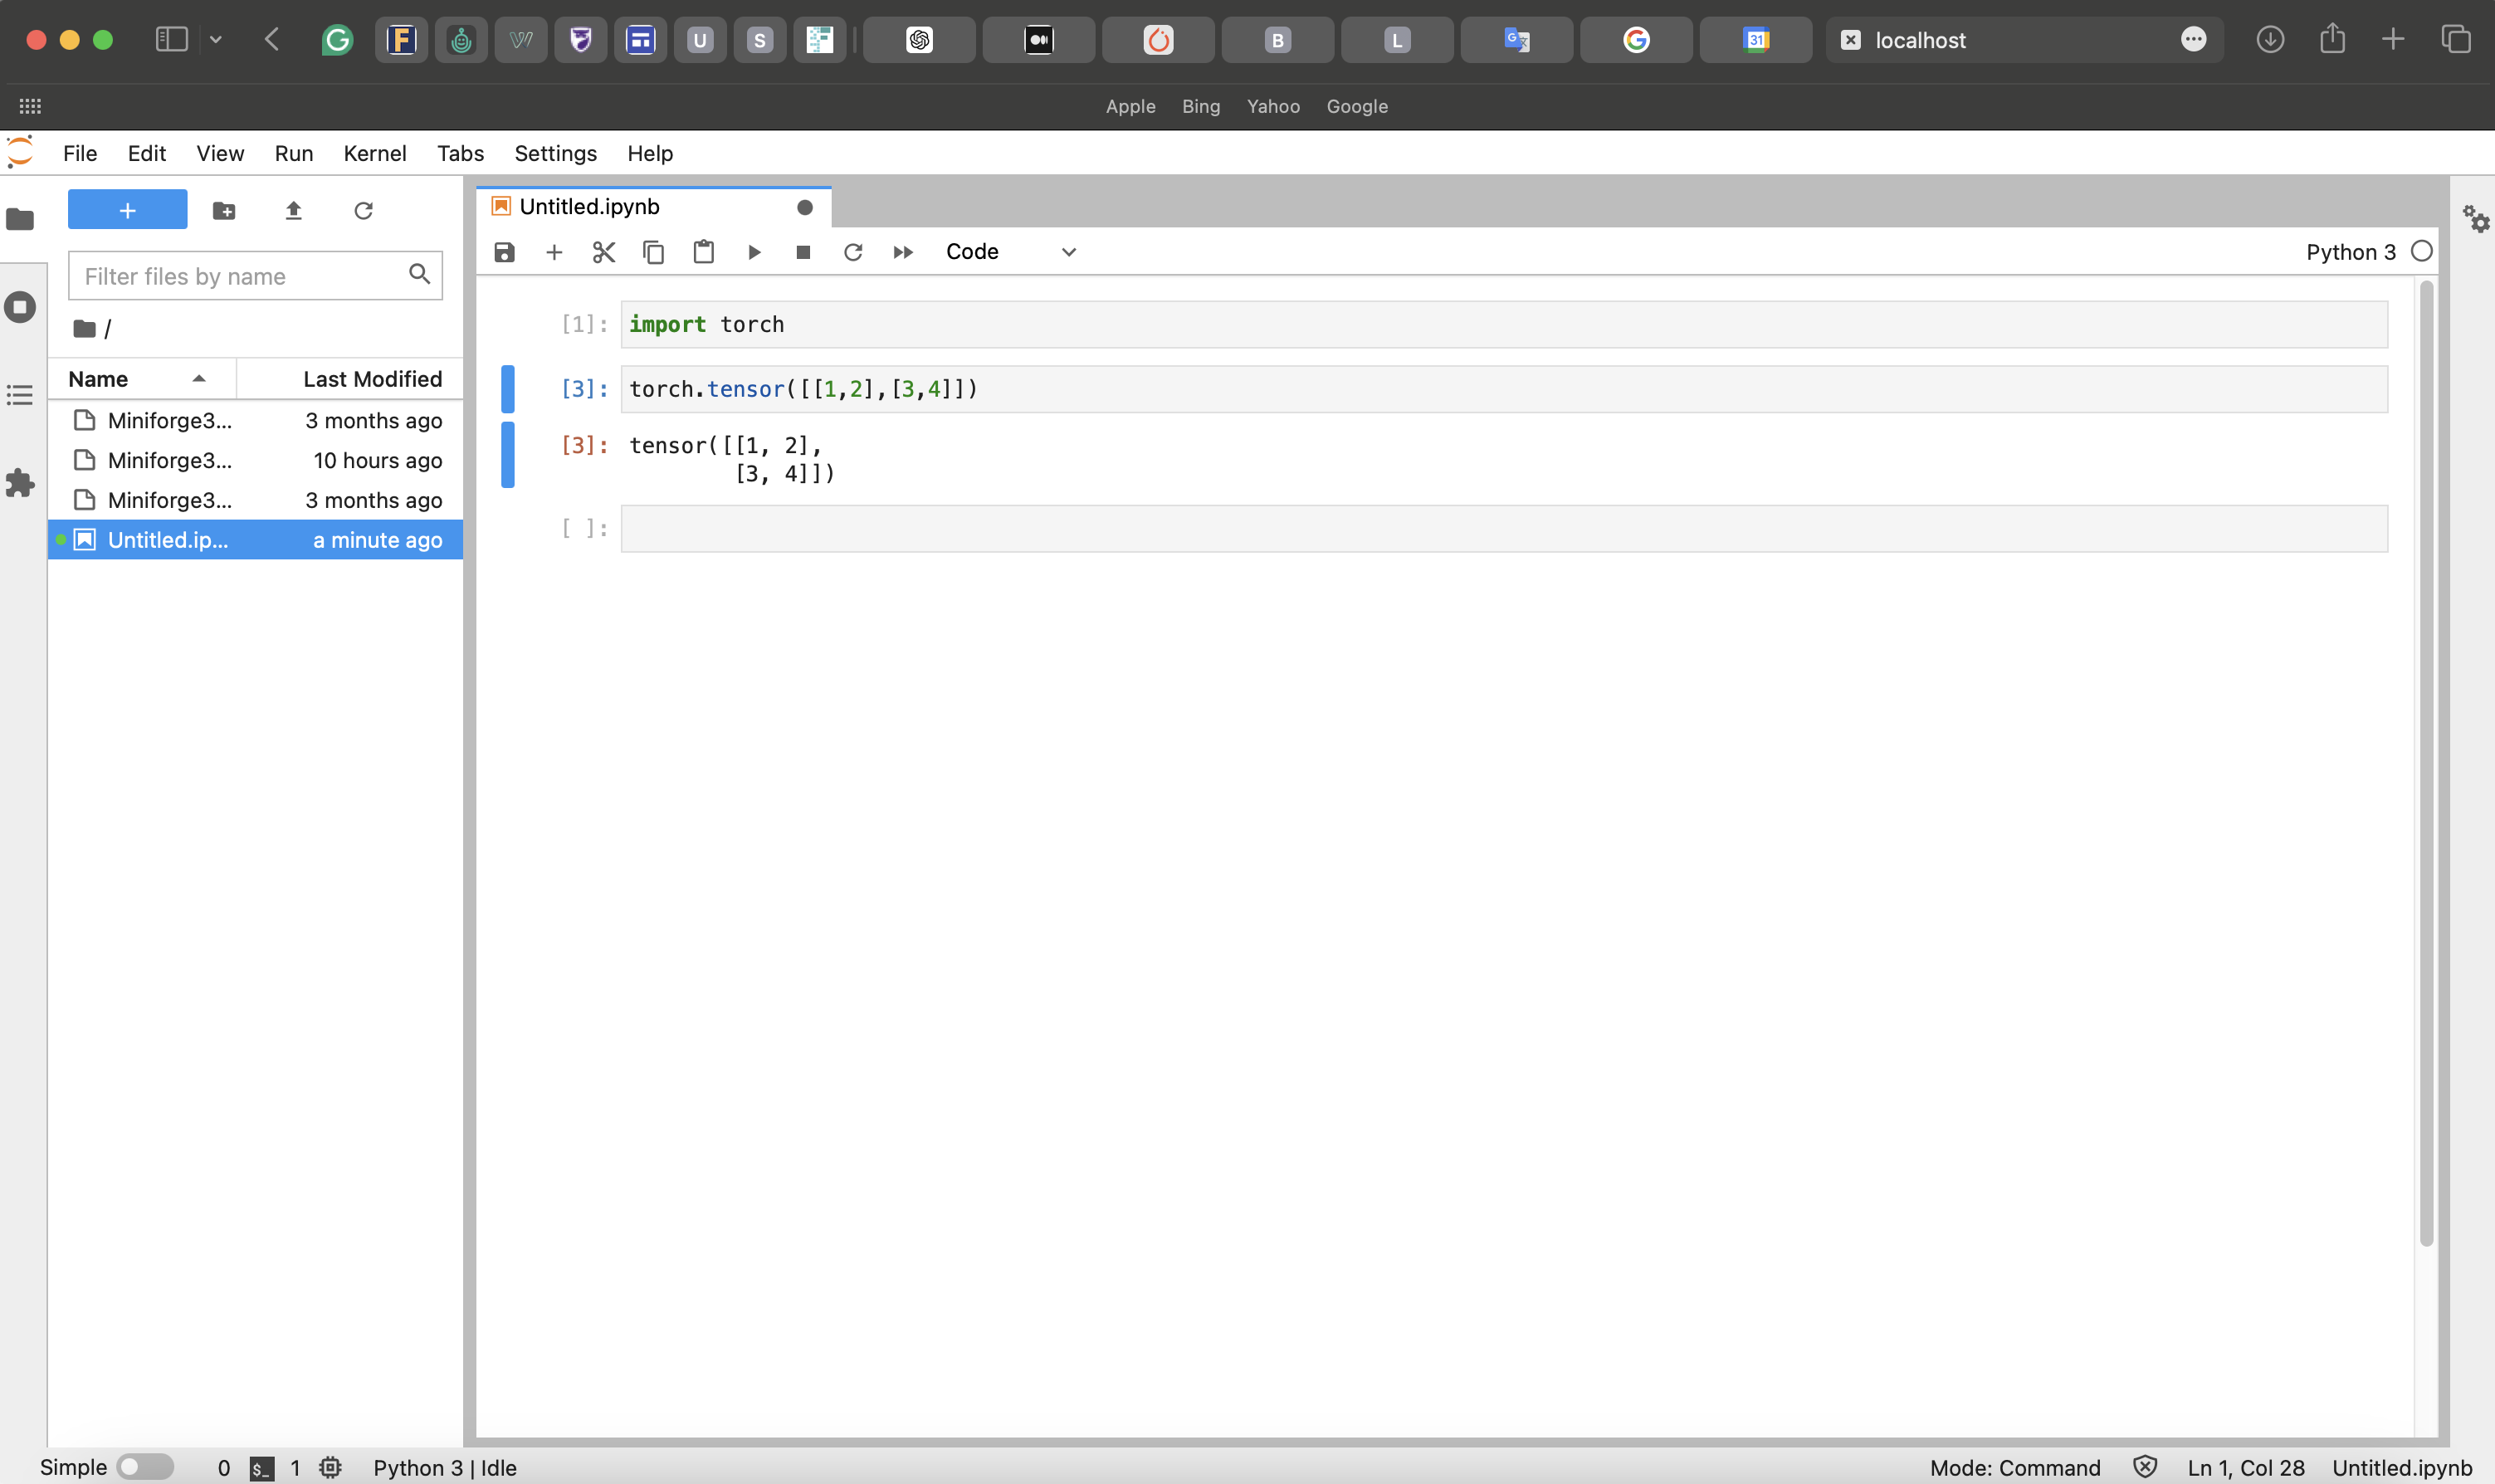Click the import torch code cell

coord(1504,325)
